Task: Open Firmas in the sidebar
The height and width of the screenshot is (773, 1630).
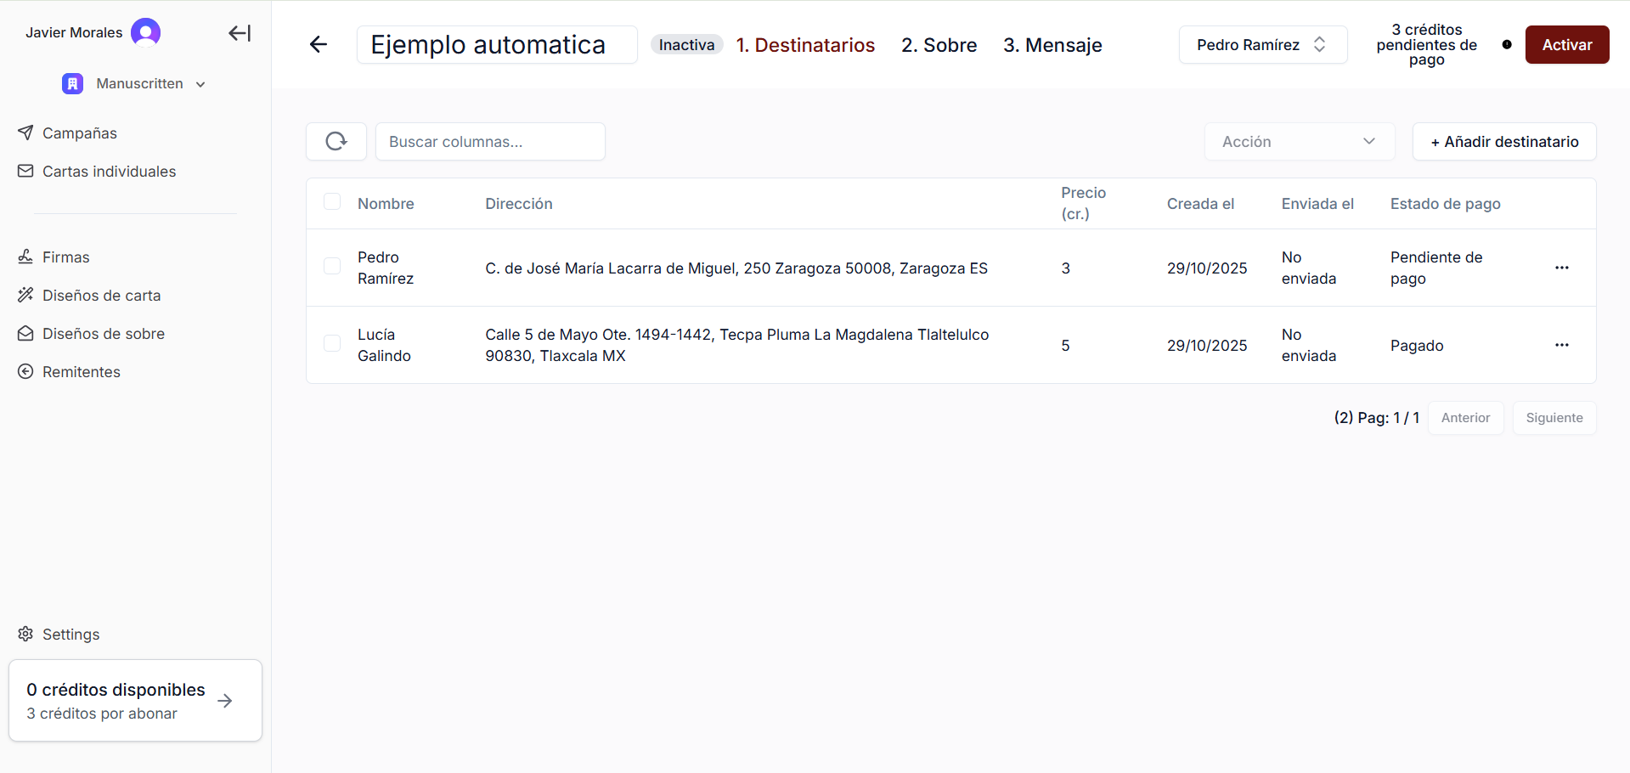Action: (x=65, y=257)
